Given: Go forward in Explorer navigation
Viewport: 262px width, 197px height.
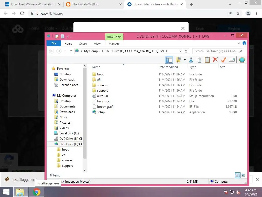Looking at the screenshot, I should pyautogui.click(x=59, y=51).
